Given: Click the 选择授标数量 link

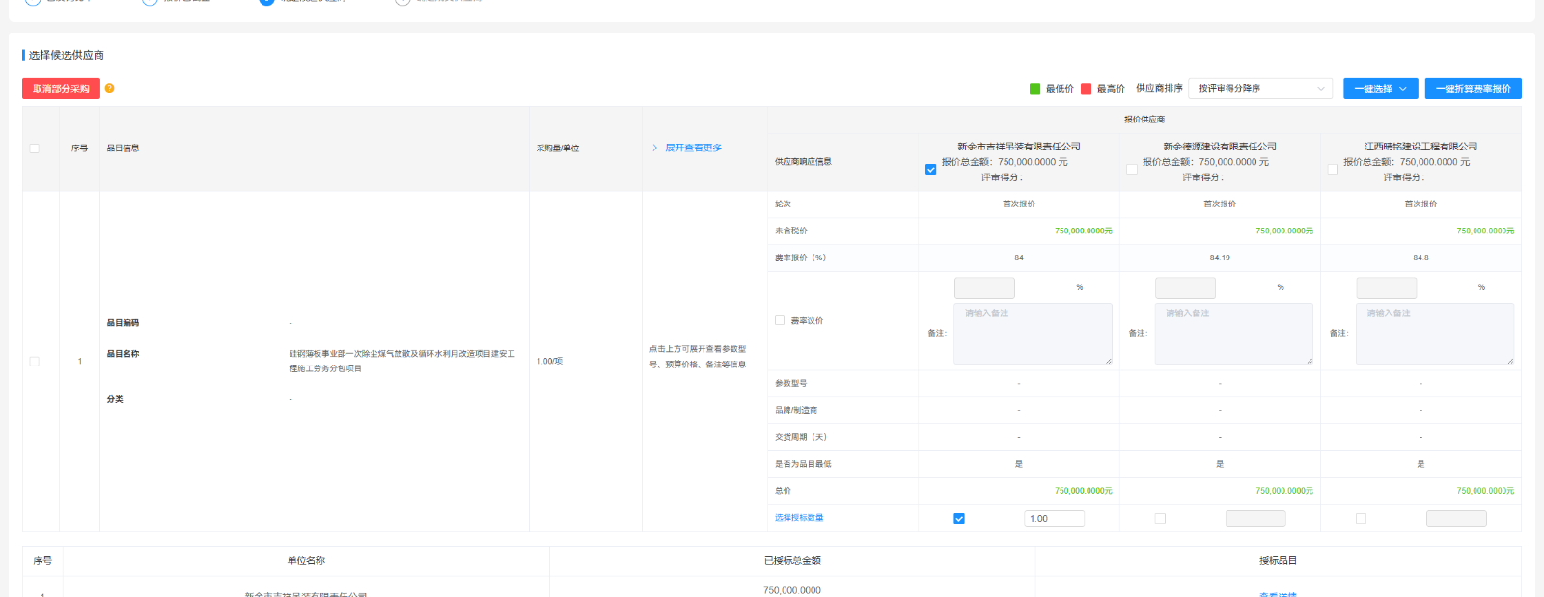Looking at the screenshot, I should [x=799, y=518].
